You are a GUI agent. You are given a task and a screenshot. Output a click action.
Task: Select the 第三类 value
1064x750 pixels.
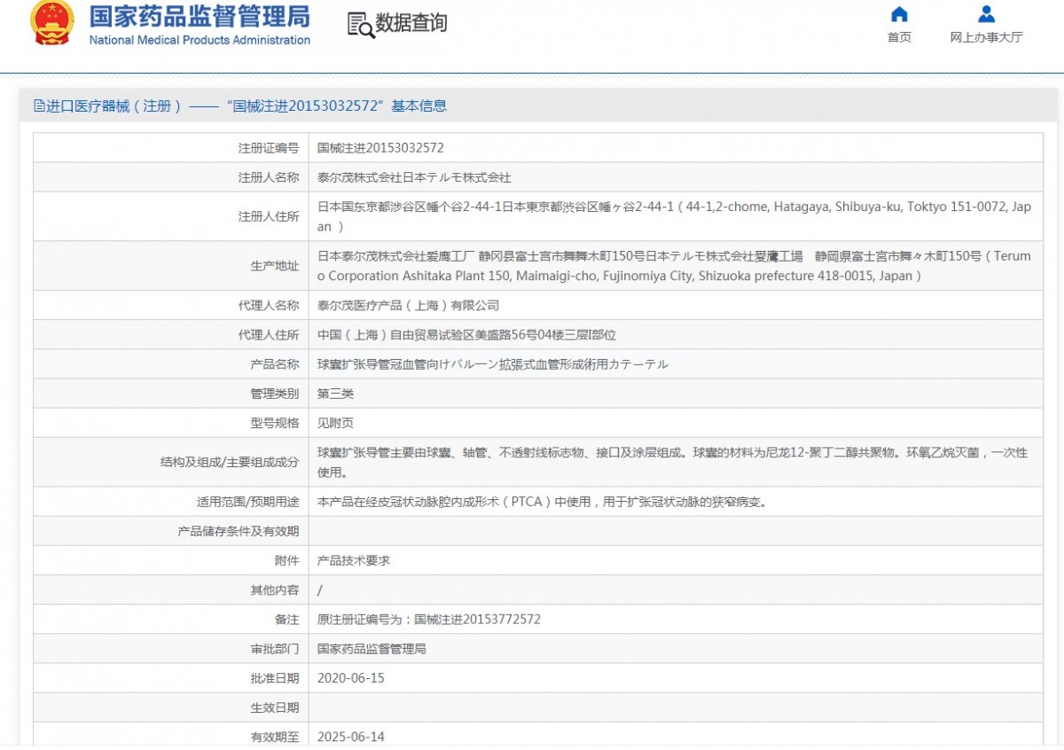pos(335,394)
